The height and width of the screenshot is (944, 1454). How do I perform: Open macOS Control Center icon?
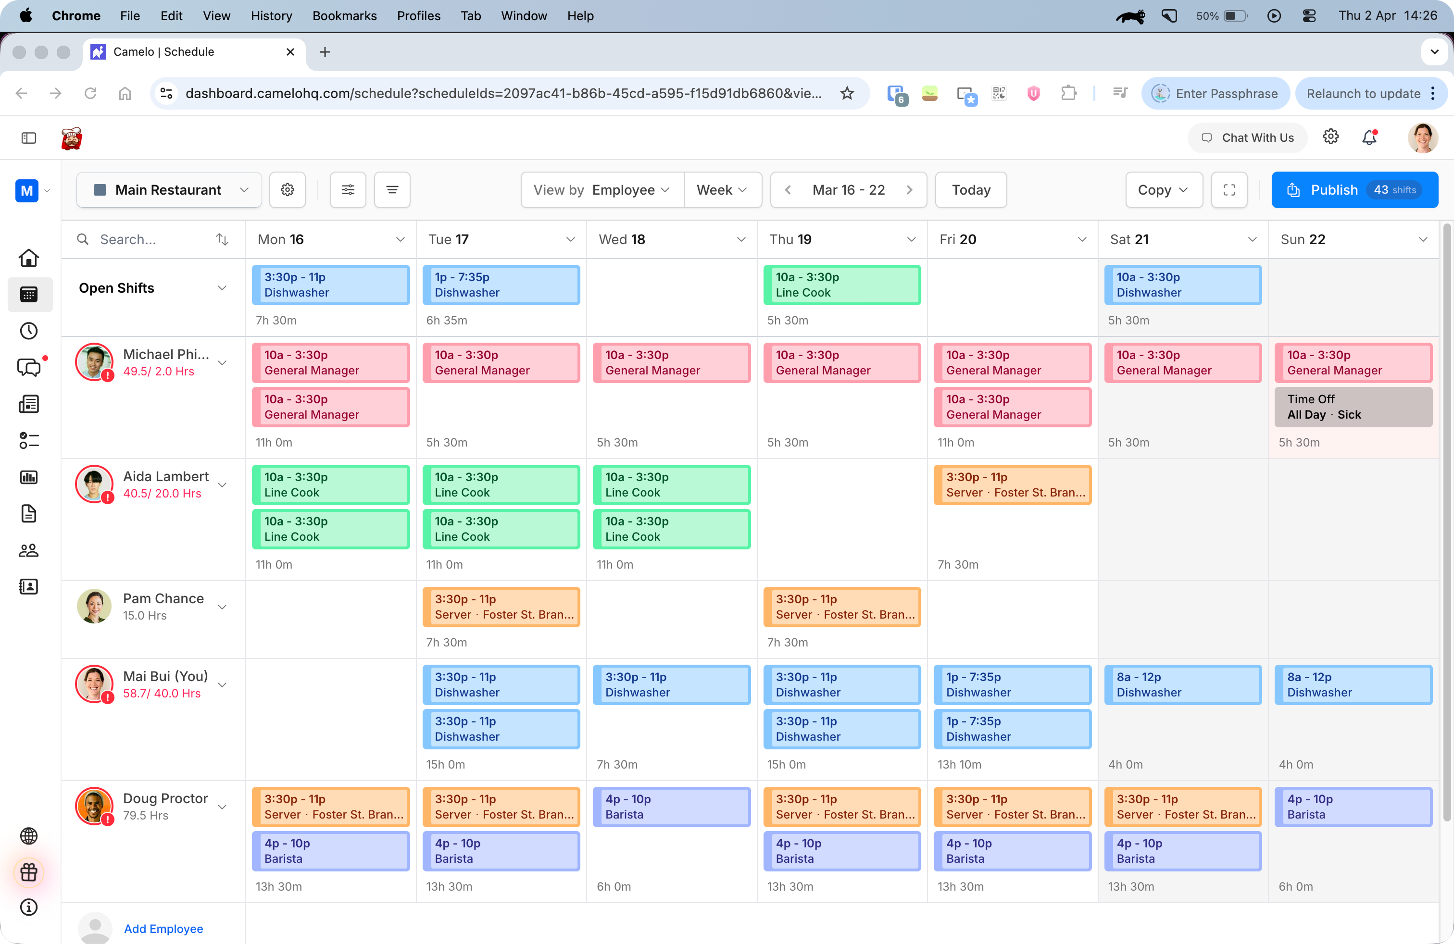point(1309,16)
